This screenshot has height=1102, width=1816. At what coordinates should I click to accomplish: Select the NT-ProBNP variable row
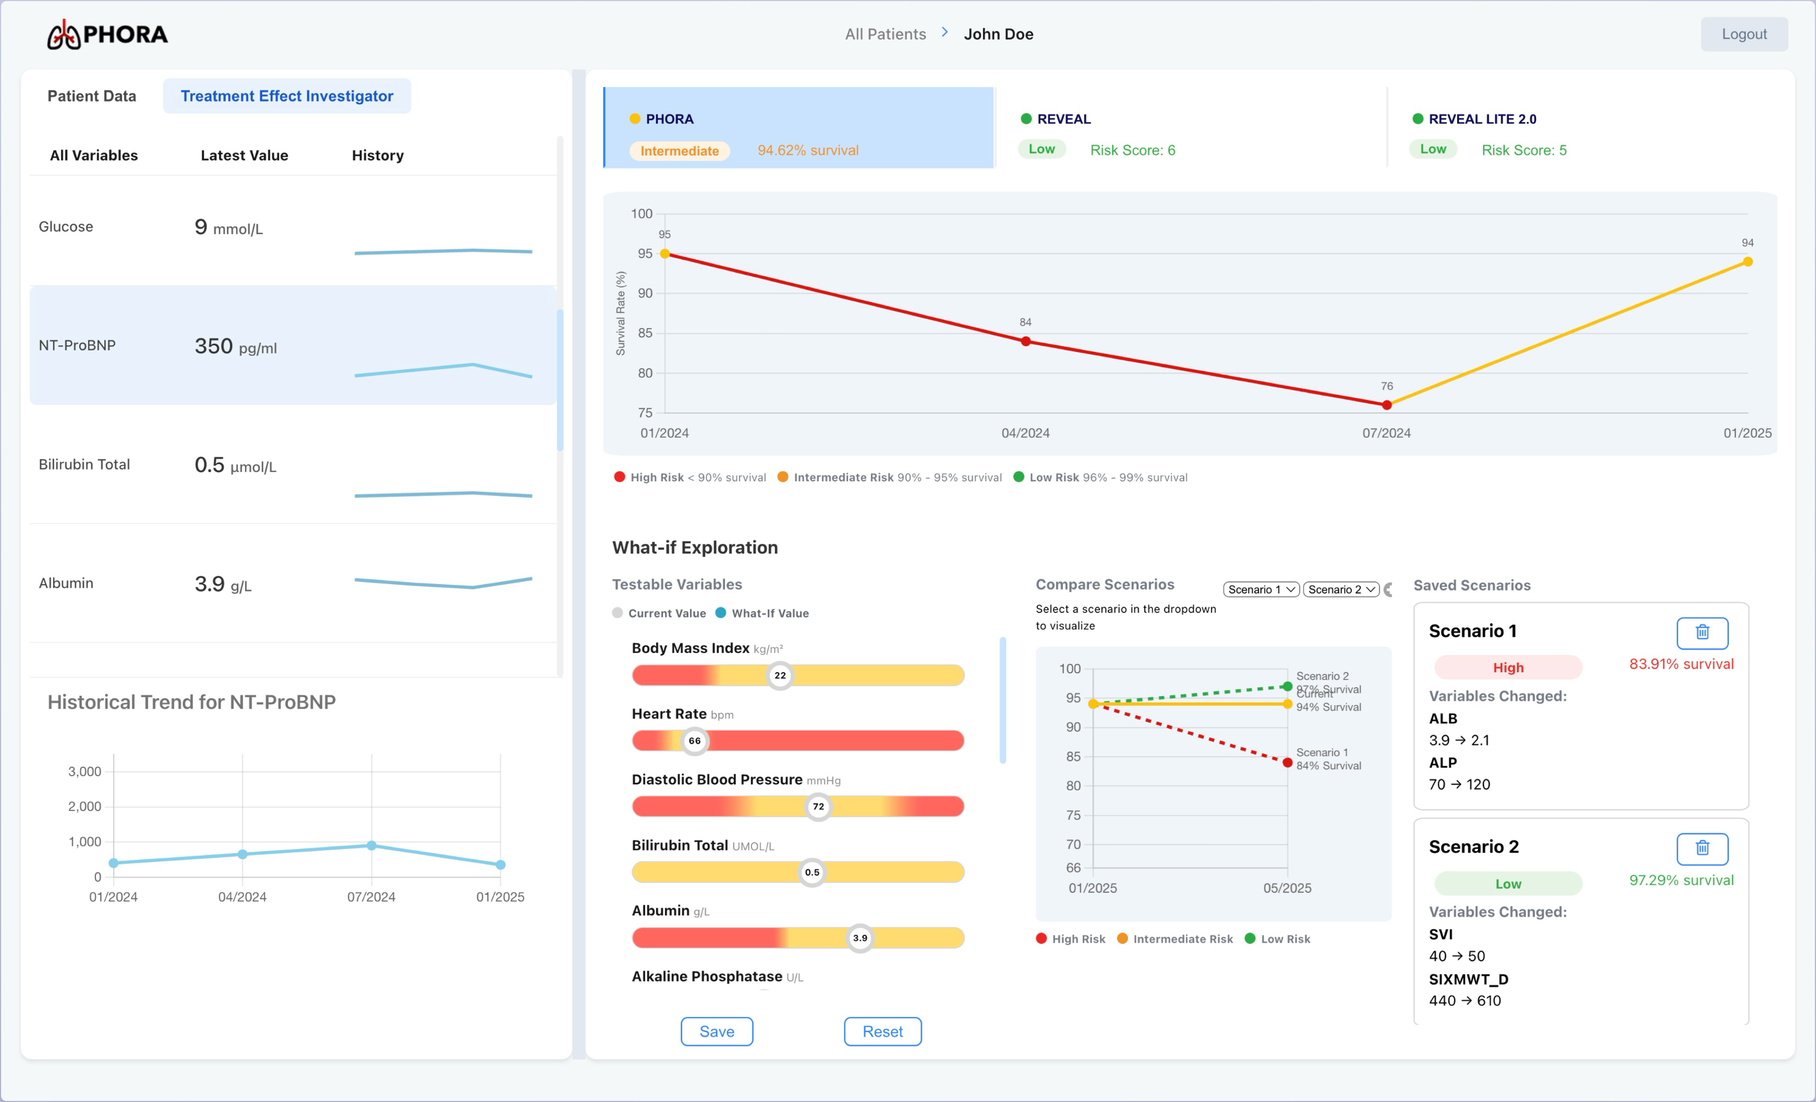[293, 345]
